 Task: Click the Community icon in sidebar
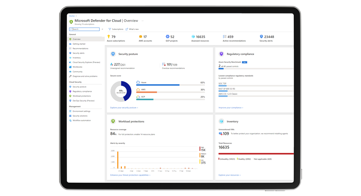point(70,72)
